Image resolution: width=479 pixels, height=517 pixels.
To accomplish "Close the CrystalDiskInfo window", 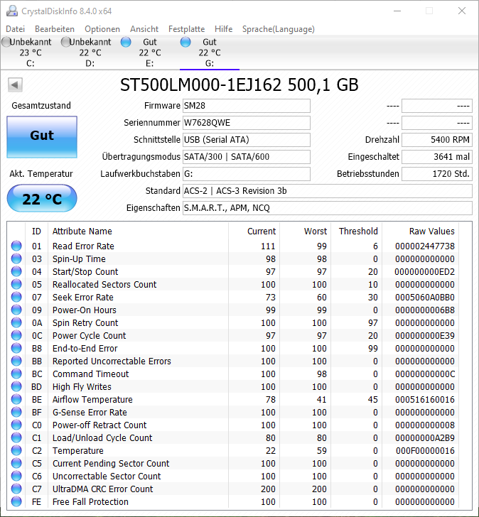I will [x=462, y=11].
